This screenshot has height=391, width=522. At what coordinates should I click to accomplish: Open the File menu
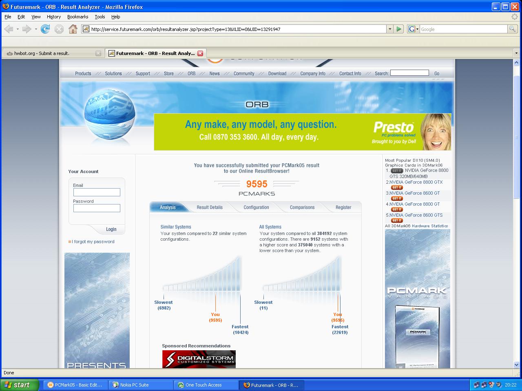pos(8,17)
